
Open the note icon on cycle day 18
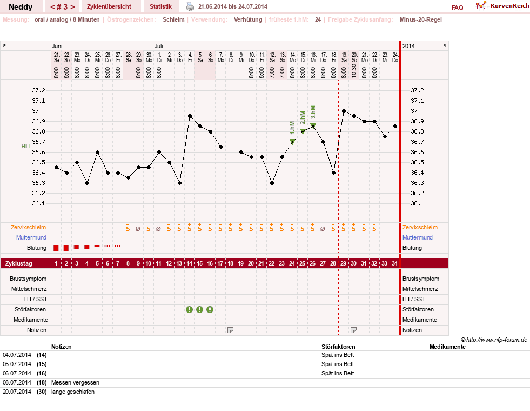coord(230,330)
